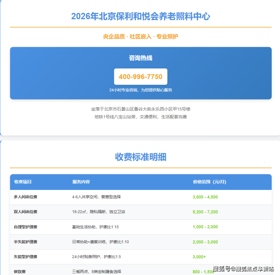The width and height of the screenshot is (280, 275).
Task: Click the 2026年北京保利和悦会养老照料中心 title
Action: [x=140, y=17]
